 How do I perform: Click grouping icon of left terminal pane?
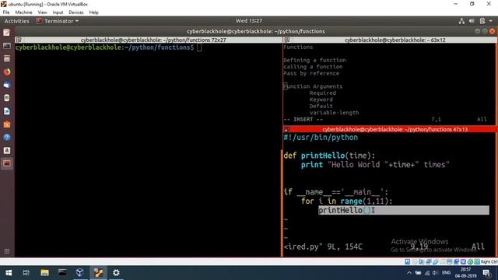[19, 40]
